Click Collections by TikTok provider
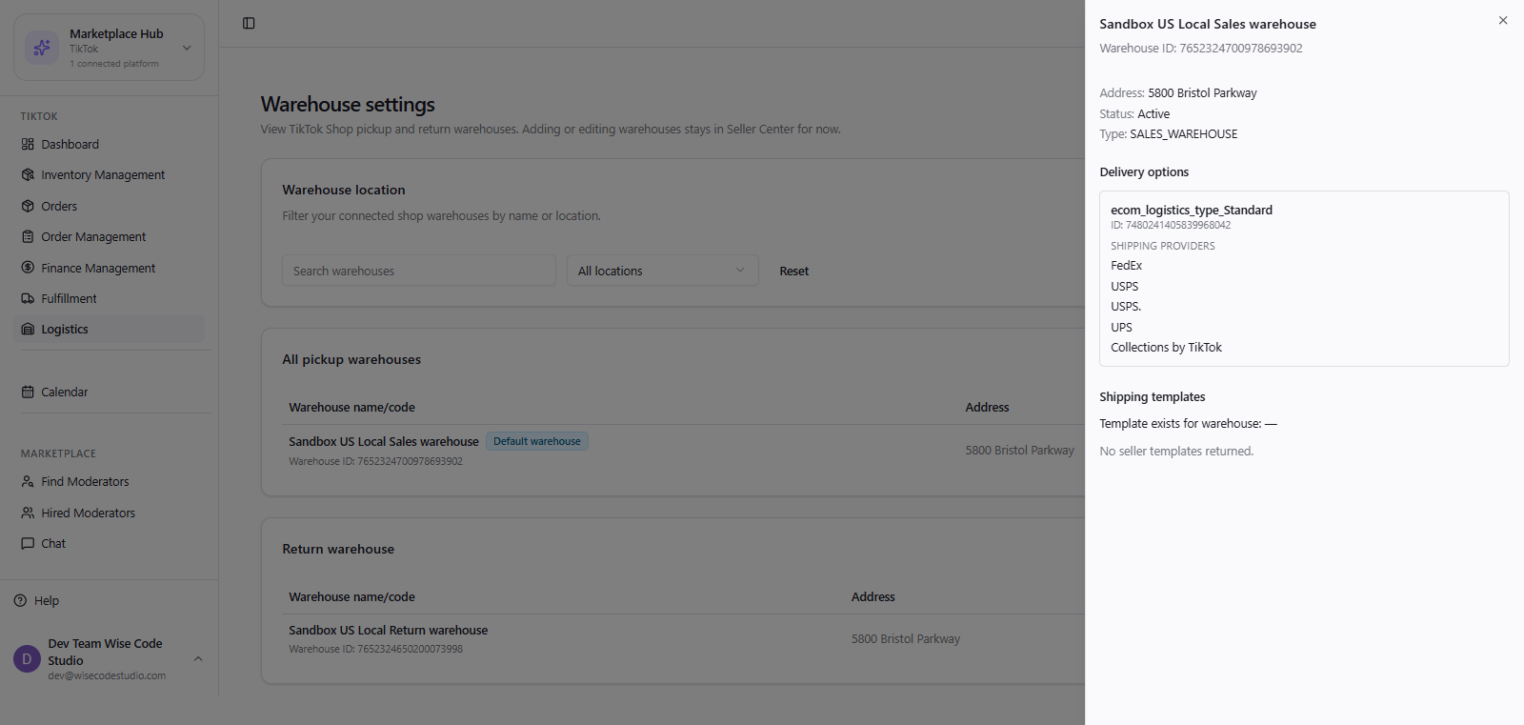 click(1166, 348)
